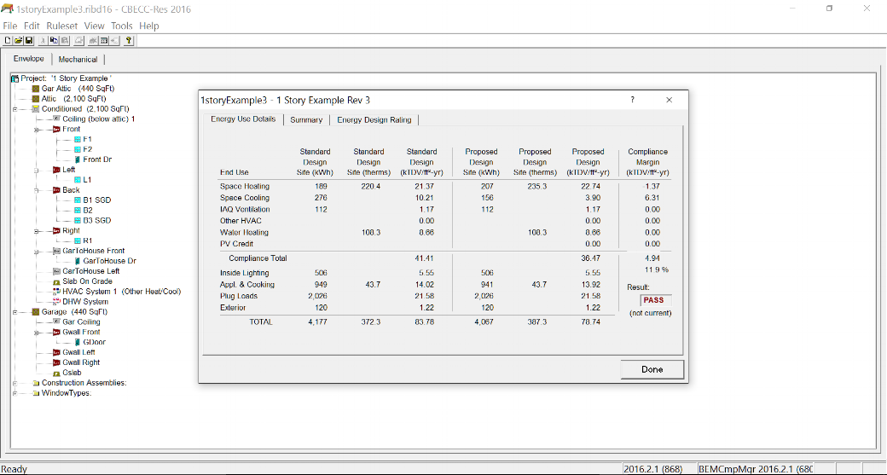This screenshot has width=887, height=475.
Task: Click the HVAC System 1 icon
Action: pyautogui.click(x=56, y=291)
